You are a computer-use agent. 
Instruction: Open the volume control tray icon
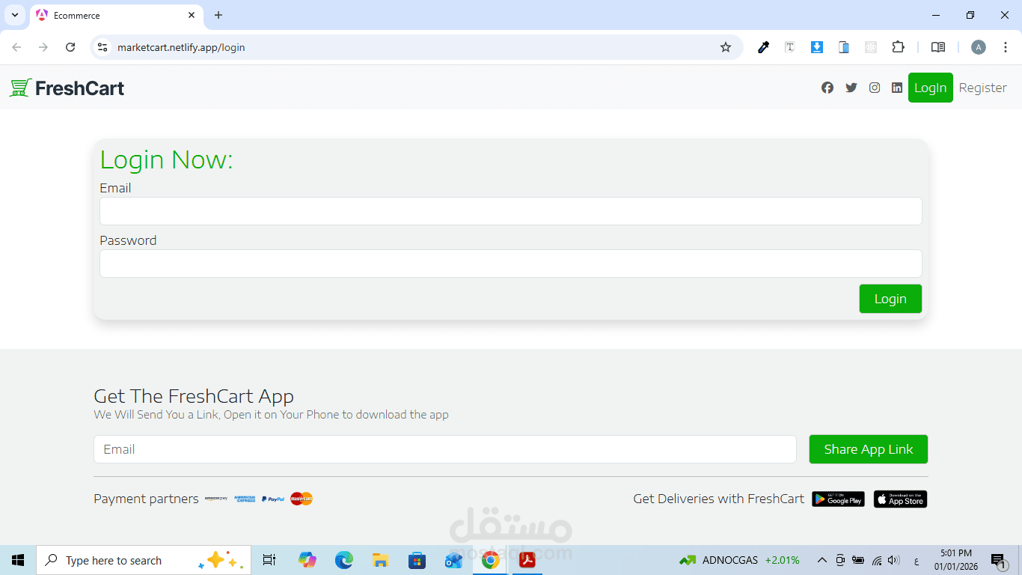(x=893, y=560)
